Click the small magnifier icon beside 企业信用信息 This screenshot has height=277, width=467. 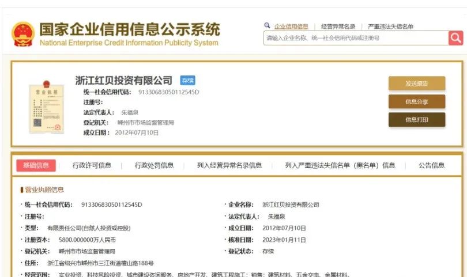pos(267,26)
